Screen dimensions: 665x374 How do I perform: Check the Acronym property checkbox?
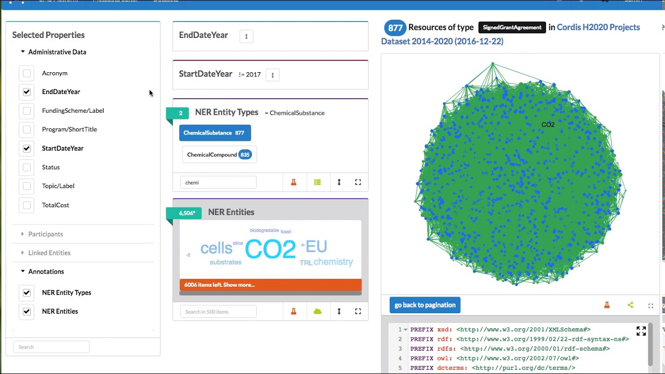(x=26, y=73)
